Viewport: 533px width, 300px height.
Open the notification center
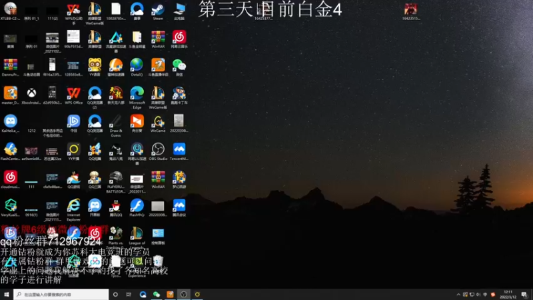click(x=524, y=295)
